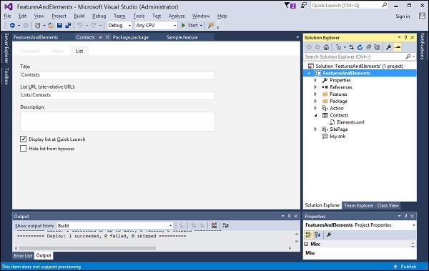The image size is (429, 271).
Task: Click the Toggle Word Wrap icon in Output
Action: coord(225,225)
